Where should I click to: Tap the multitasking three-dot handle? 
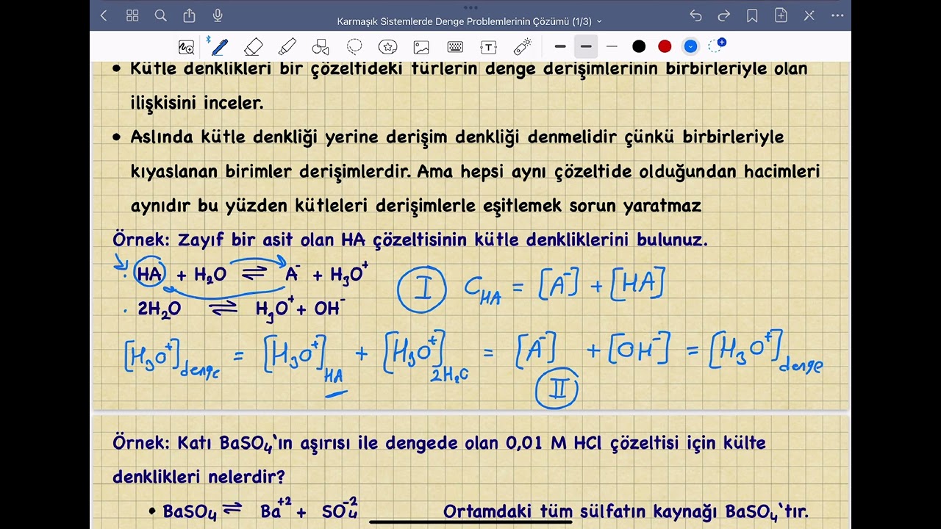pyautogui.click(x=470, y=6)
